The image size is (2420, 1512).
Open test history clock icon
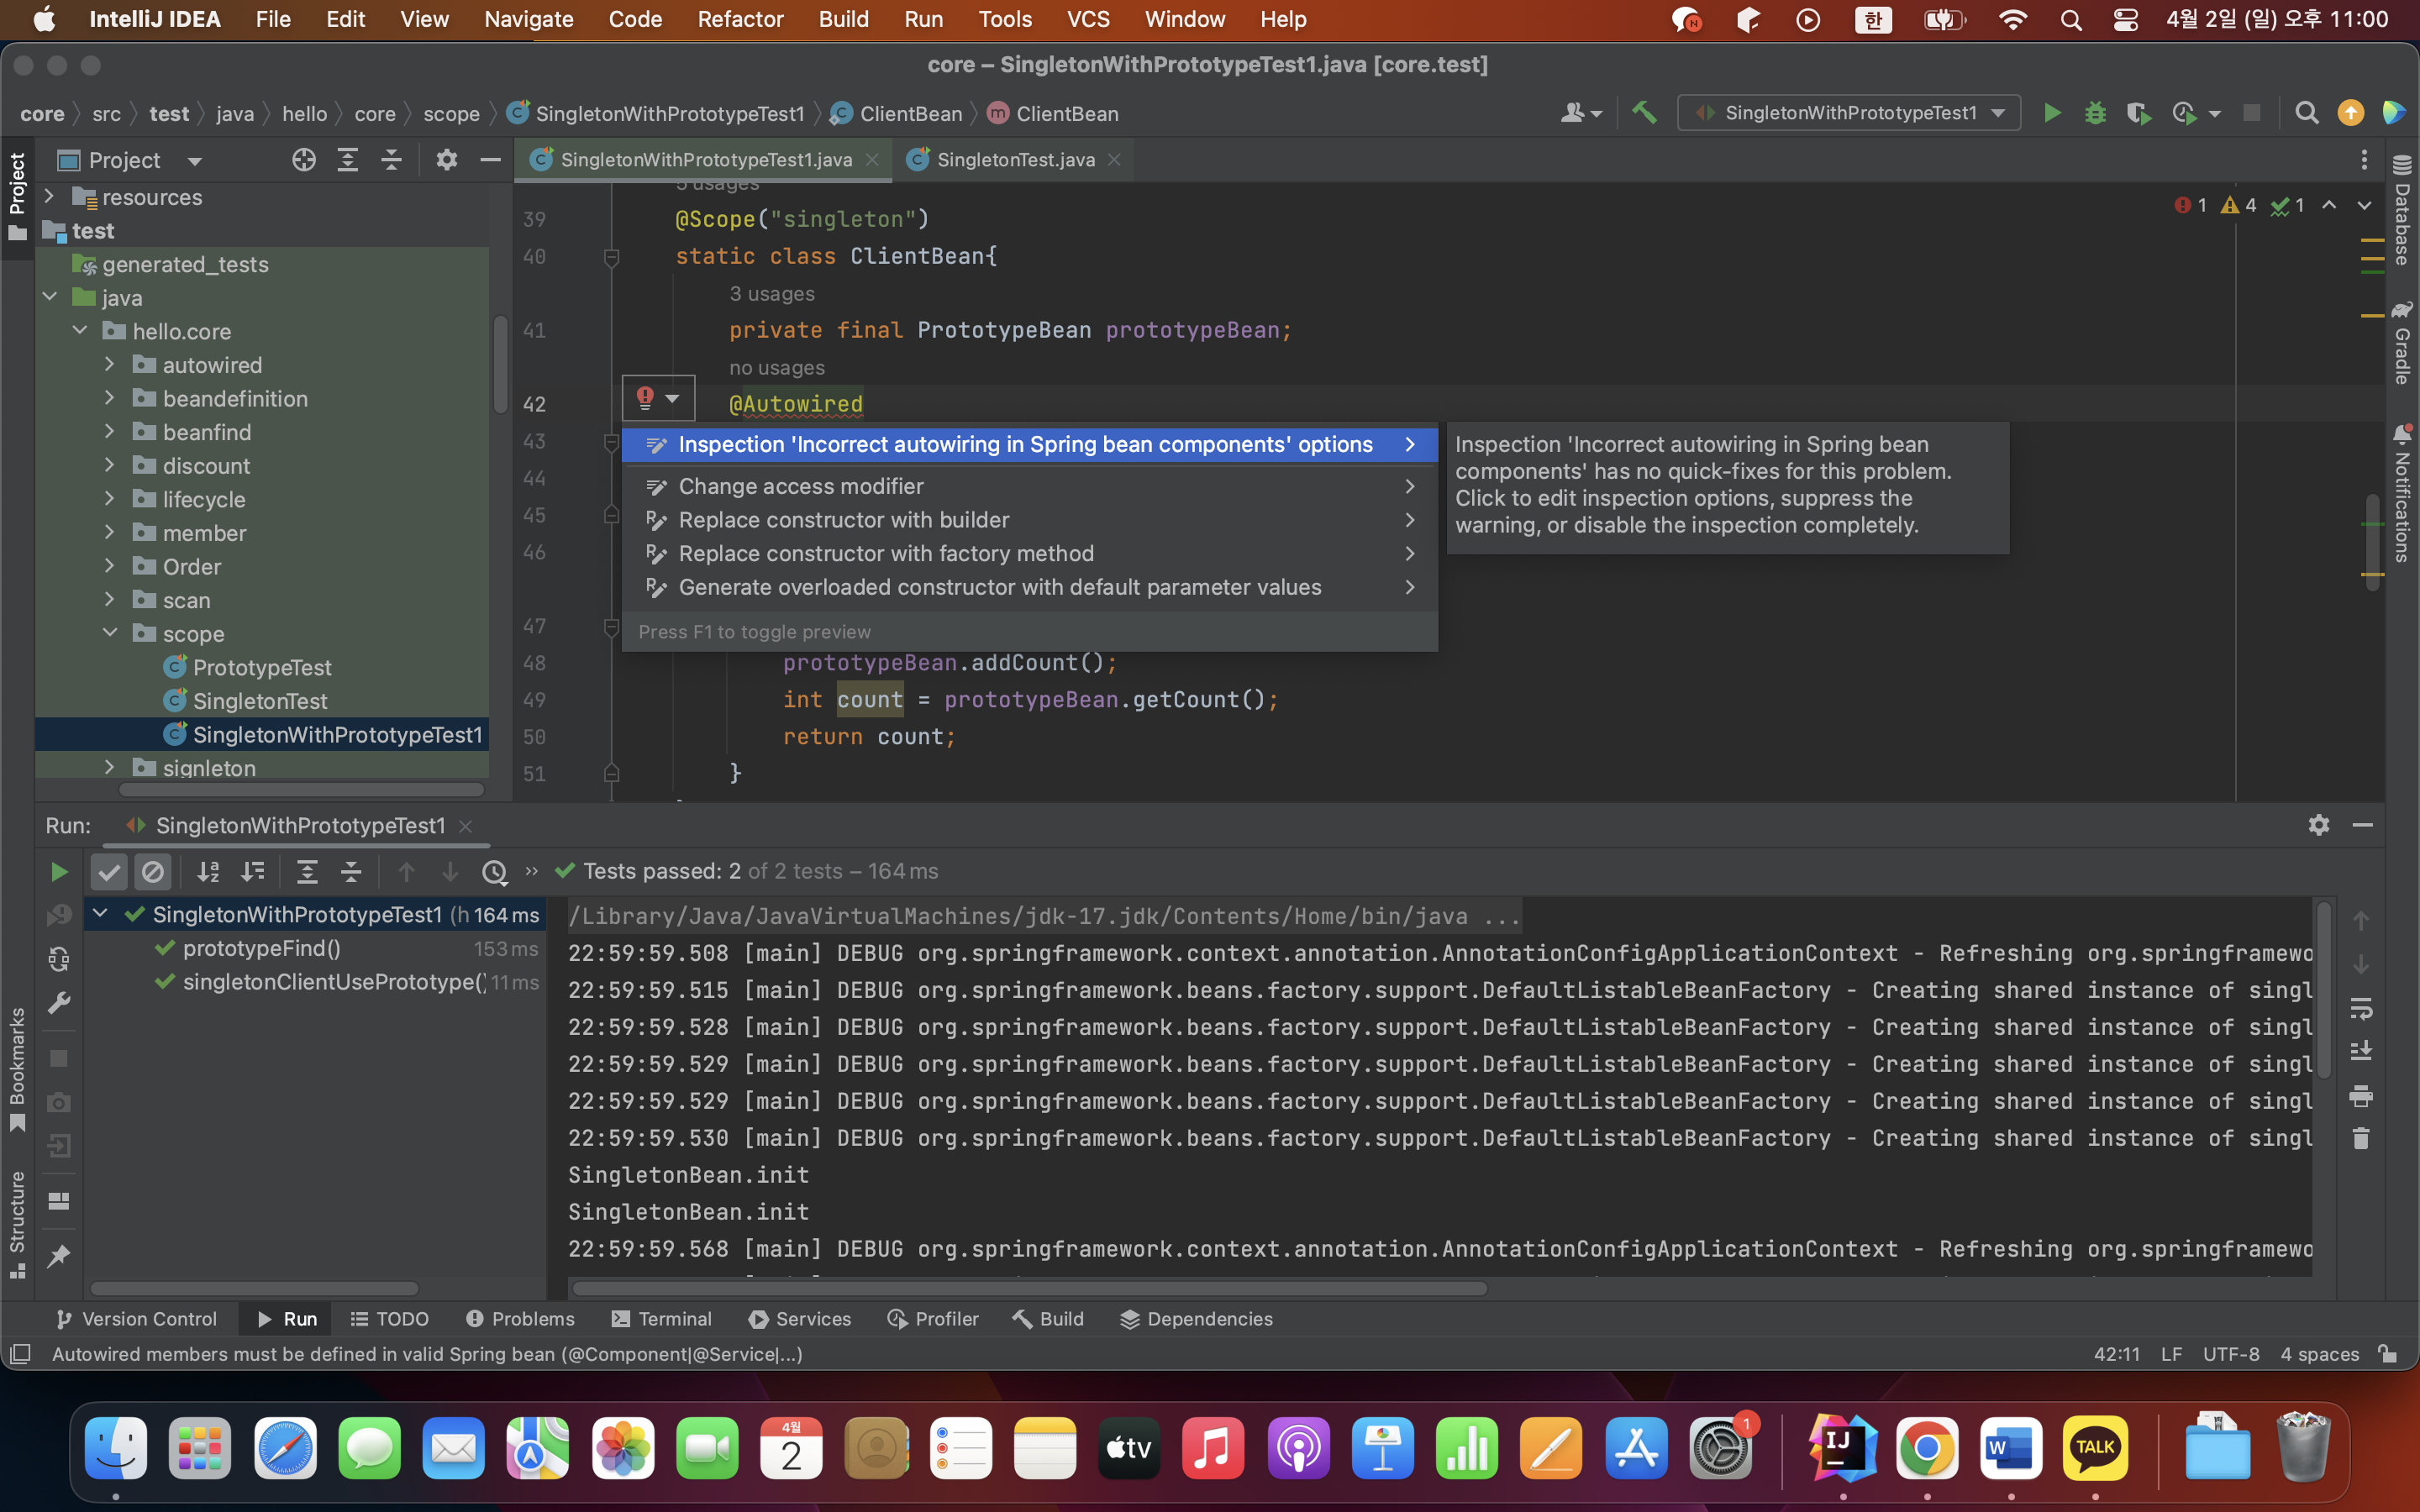(494, 872)
